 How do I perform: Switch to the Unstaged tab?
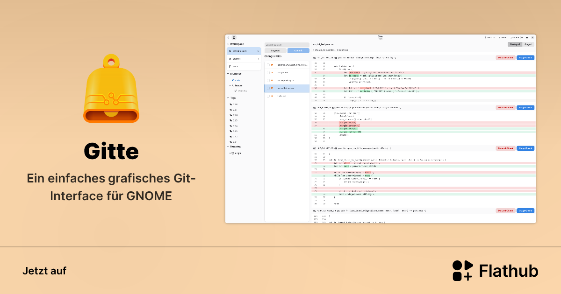coord(515,44)
